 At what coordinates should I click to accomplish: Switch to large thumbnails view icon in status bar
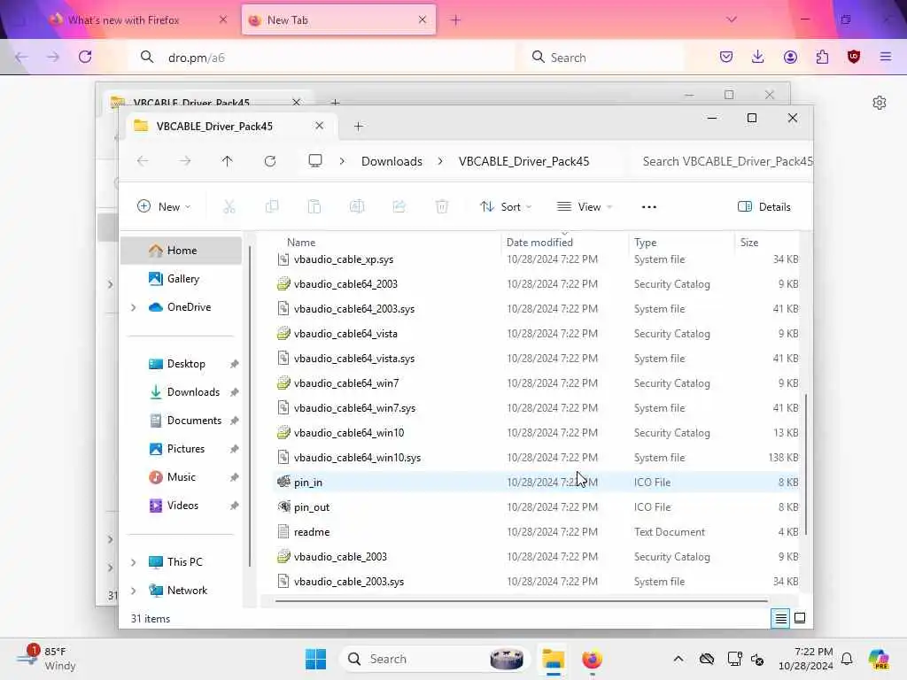(800, 618)
